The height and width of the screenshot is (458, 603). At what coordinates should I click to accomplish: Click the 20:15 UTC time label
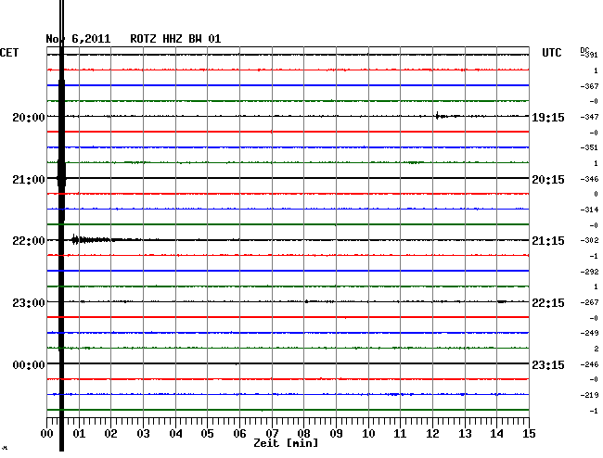548,180
